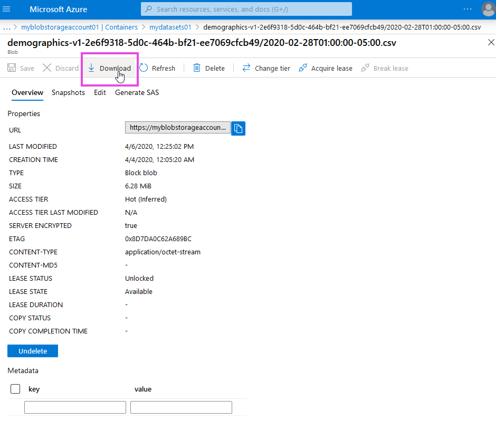Open the Azure hamburger portal menu
Image resolution: width=496 pixels, height=430 pixels.
[6, 9]
